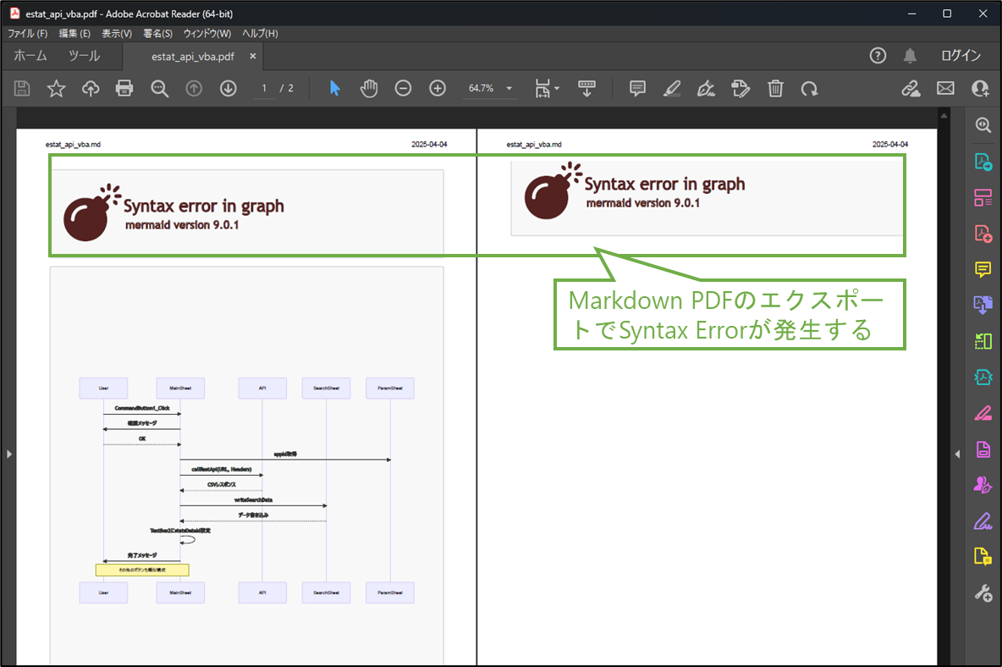Click the vertical scrollbar up arrow
This screenshot has width=1002, height=667.
pyautogui.click(x=944, y=116)
